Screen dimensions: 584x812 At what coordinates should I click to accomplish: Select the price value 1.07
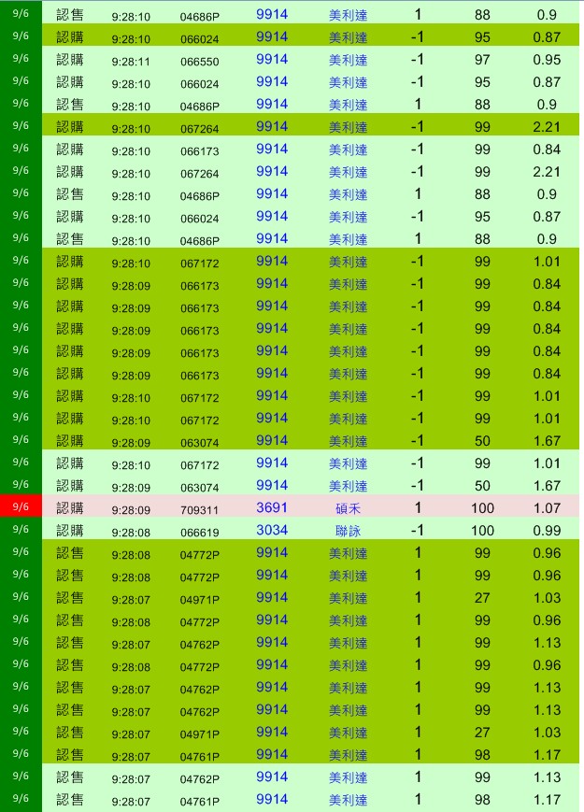click(x=548, y=508)
